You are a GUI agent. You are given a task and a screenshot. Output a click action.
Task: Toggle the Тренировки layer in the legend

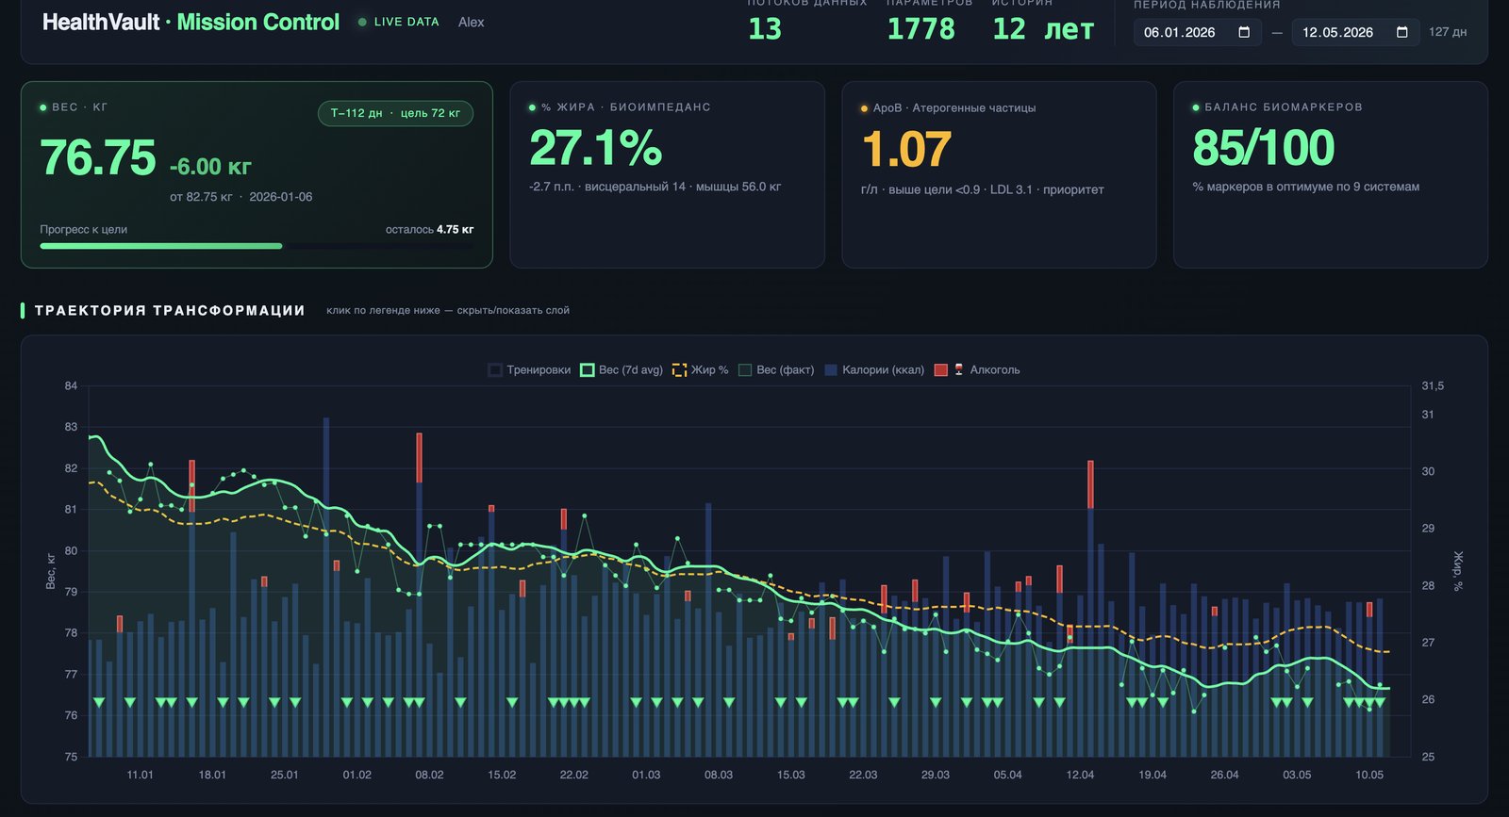pos(529,369)
